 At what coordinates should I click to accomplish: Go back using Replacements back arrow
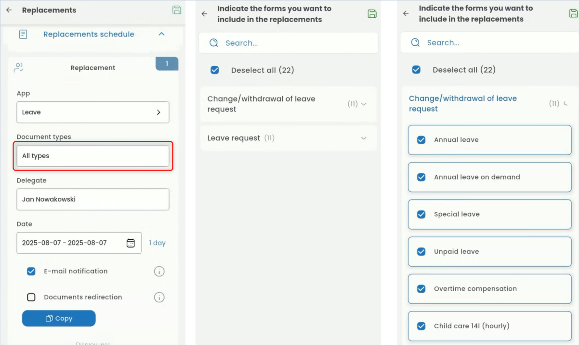[x=9, y=10]
